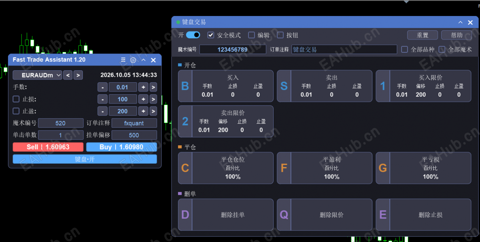
Task: Click the F key 平盈利 card
Action: [324, 168]
